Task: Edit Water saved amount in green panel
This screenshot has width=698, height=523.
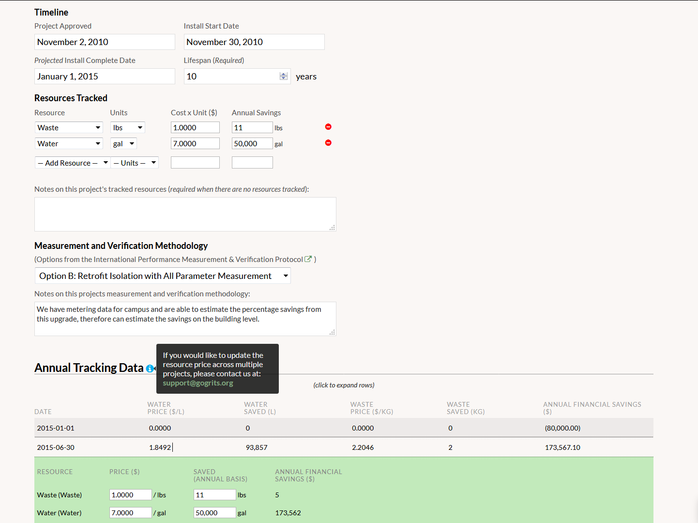Action: tap(215, 512)
